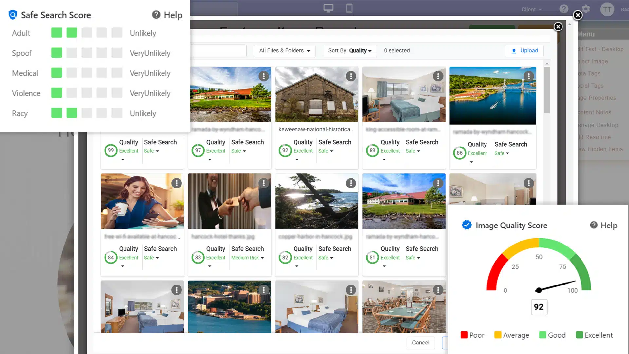Open options menu on woman with coffee image
This screenshot has width=629, height=354.
[177, 183]
